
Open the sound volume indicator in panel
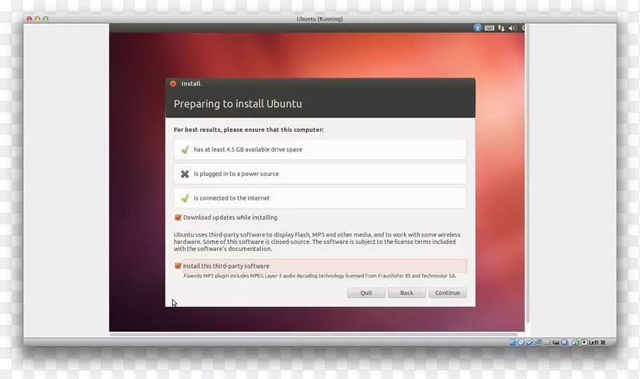(512, 28)
